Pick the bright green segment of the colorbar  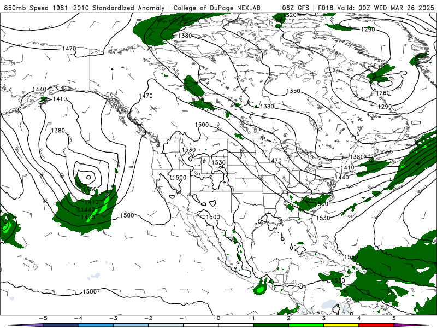[x=306, y=325]
